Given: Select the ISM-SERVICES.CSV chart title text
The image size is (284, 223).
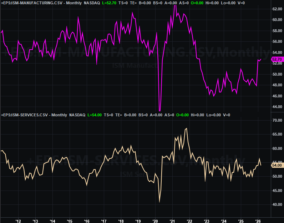Looking at the screenshot, I should click(x=25, y=115).
